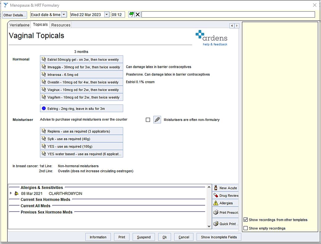
Task: Click the Estriol 50mcg/g gel prescription icon
Action: (x=44, y=59)
